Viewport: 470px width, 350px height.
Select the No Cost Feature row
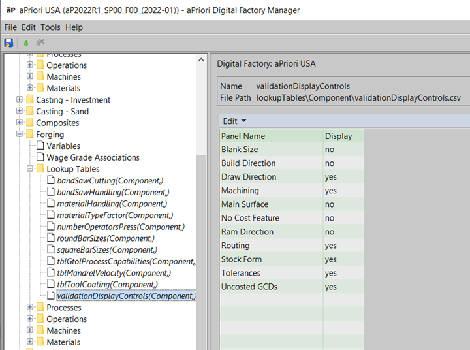tap(292, 218)
